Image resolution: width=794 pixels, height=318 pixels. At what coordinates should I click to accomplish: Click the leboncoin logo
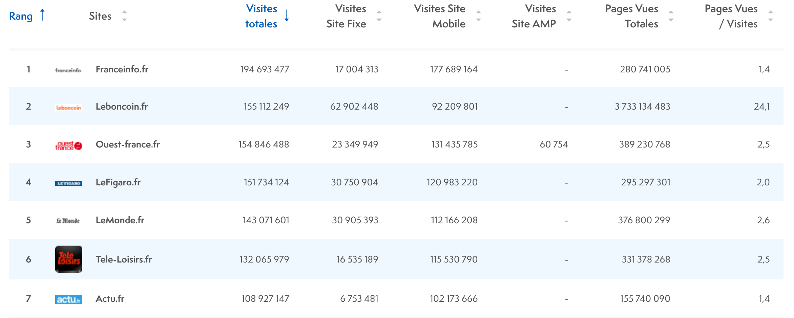[69, 108]
